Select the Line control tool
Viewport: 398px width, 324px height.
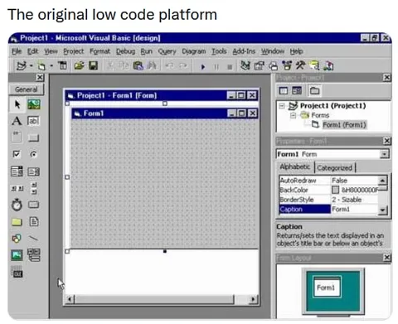click(x=33, y=238)
